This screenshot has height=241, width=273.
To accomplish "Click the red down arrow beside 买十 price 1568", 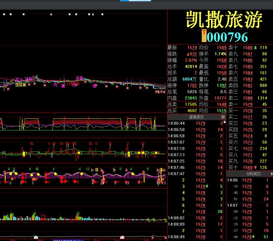I will point(255,167).
